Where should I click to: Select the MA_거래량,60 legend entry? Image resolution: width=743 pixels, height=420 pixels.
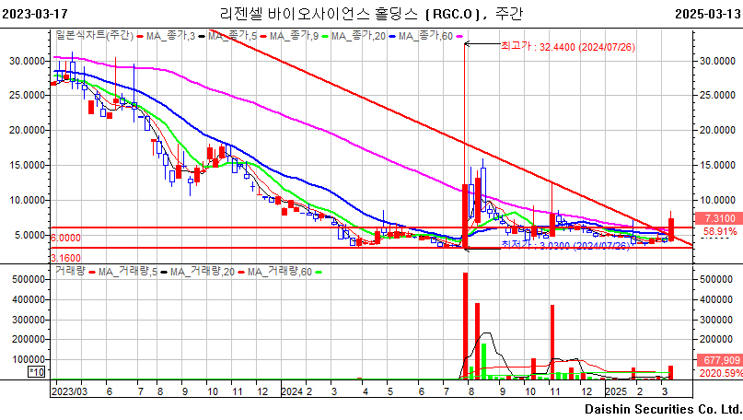point(280,272)
